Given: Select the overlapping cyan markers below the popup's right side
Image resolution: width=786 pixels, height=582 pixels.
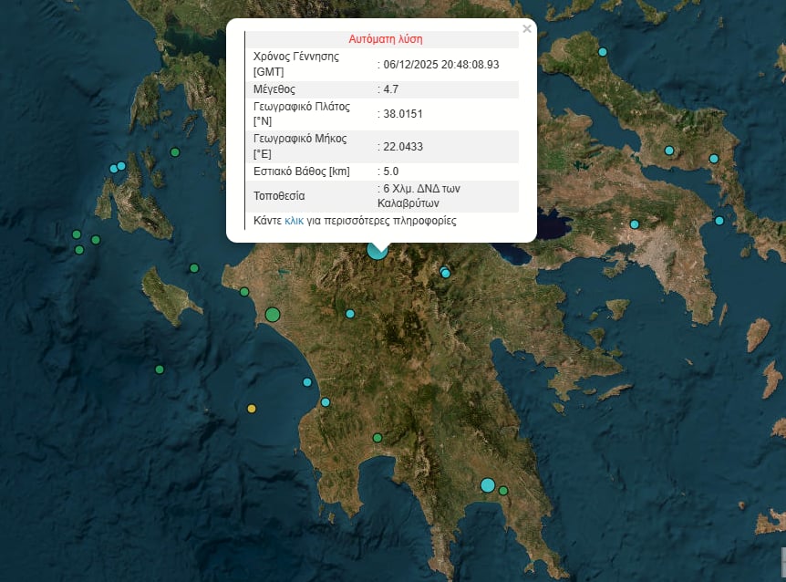Looking at the screenshot, I should pos(445,272).
